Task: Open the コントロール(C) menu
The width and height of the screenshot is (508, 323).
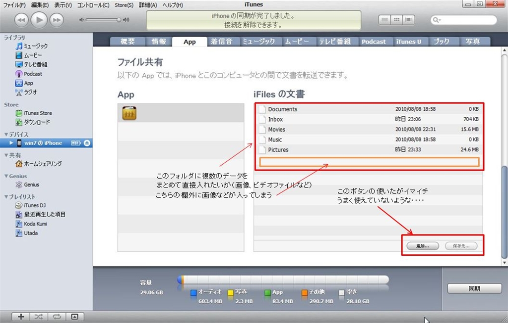Action: click(93, 5)
